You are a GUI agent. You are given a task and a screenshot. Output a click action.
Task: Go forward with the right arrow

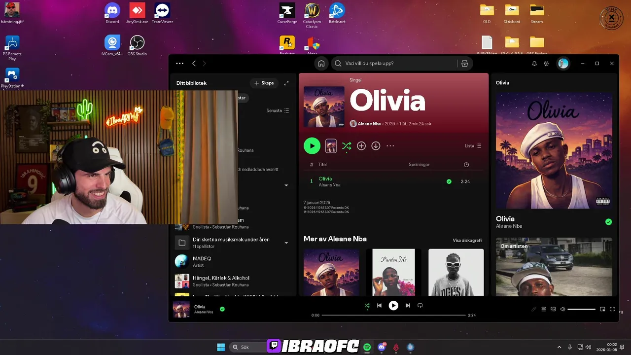click(205, 64)
